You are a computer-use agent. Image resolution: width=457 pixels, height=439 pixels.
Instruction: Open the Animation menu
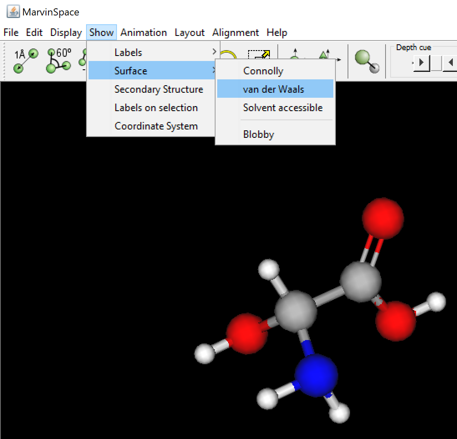coord(144,33)
